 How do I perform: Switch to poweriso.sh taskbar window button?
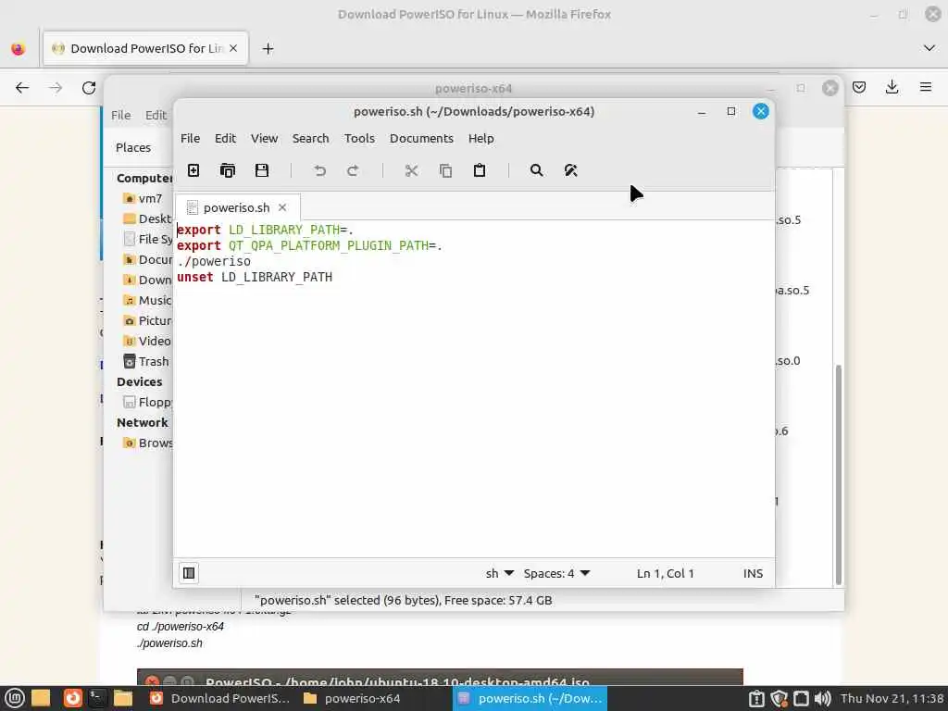point(530,698)
